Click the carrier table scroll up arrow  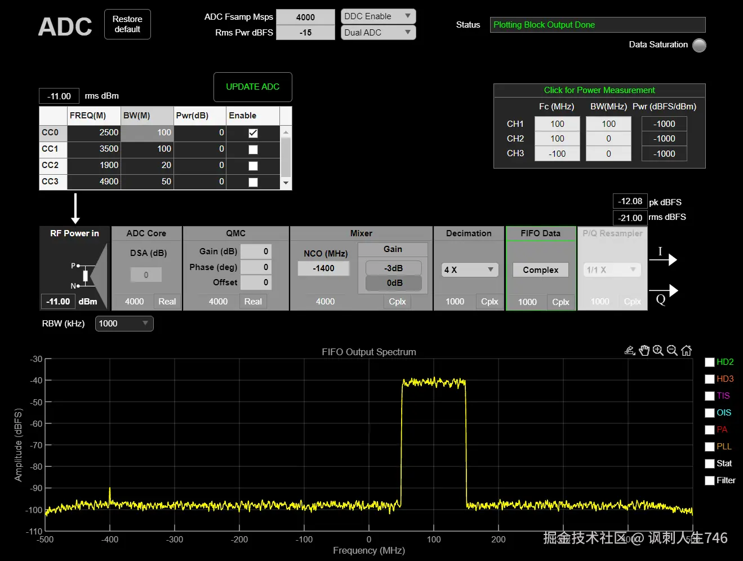[286, 132]
